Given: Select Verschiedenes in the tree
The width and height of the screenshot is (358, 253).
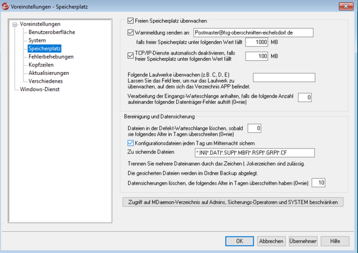Looking at the screenshot, I should tap(46, 81).
